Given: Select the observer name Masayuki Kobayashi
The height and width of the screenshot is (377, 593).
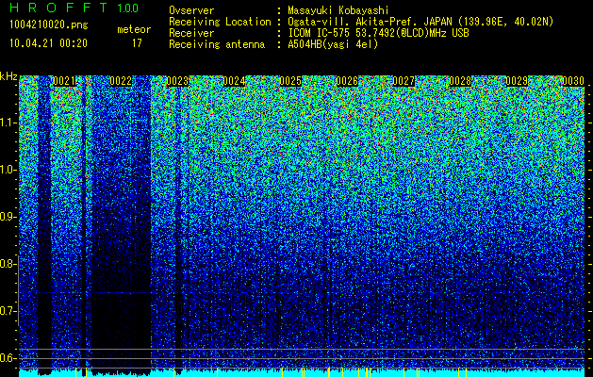Looking at the screenshot, I should pyautogui.click(x=338, y=10).
